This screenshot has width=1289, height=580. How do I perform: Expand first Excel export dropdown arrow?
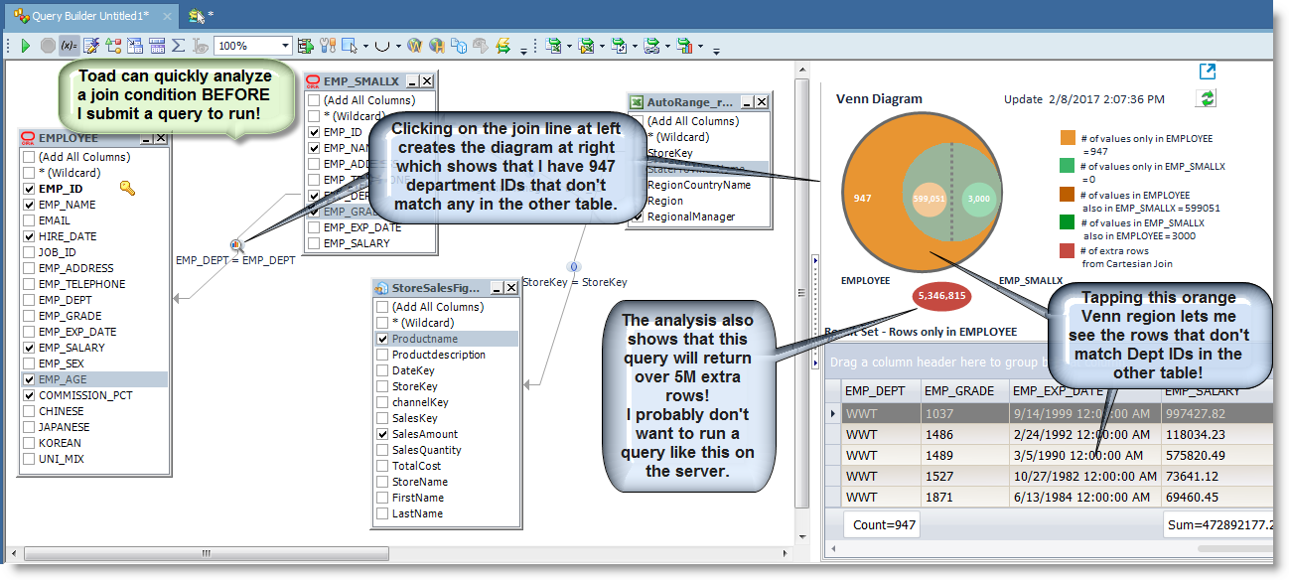click(569, 46)
